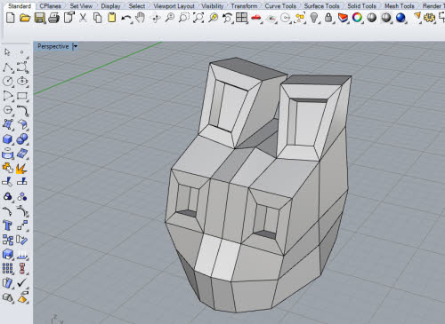The image size is (445, 324).
Task: Create Text object with the T icon
Action: [8, 225]
